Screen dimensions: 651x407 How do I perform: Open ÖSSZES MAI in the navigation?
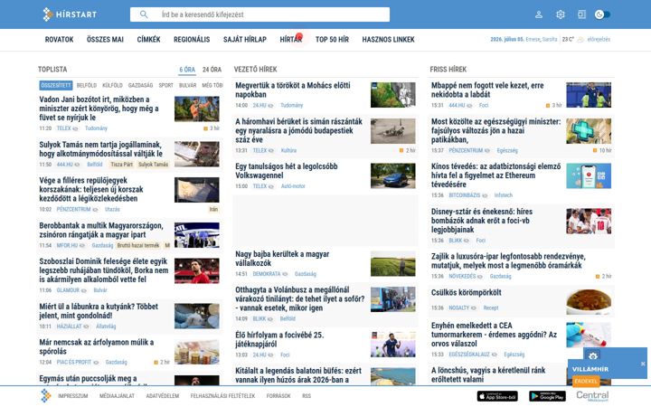pos(105,40)
